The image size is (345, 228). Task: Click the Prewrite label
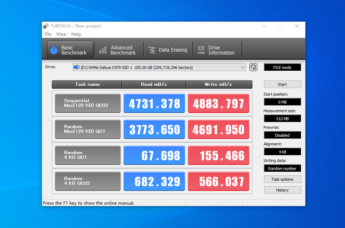click(271, 128)
